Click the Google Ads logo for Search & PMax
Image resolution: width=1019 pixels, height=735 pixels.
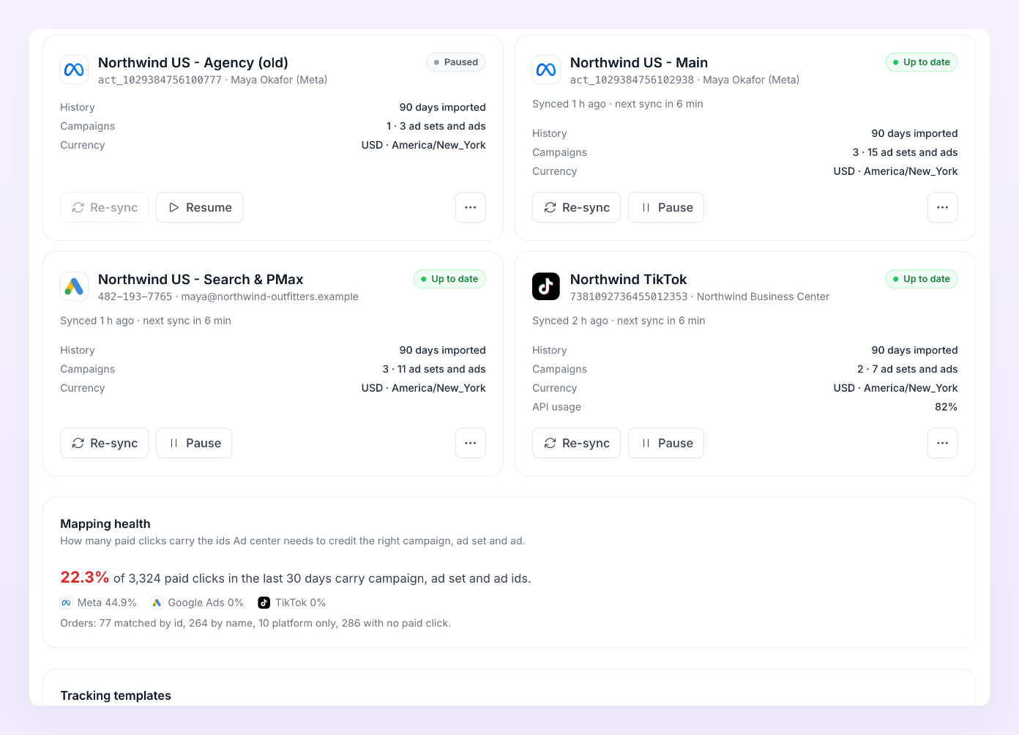(74, 286)
